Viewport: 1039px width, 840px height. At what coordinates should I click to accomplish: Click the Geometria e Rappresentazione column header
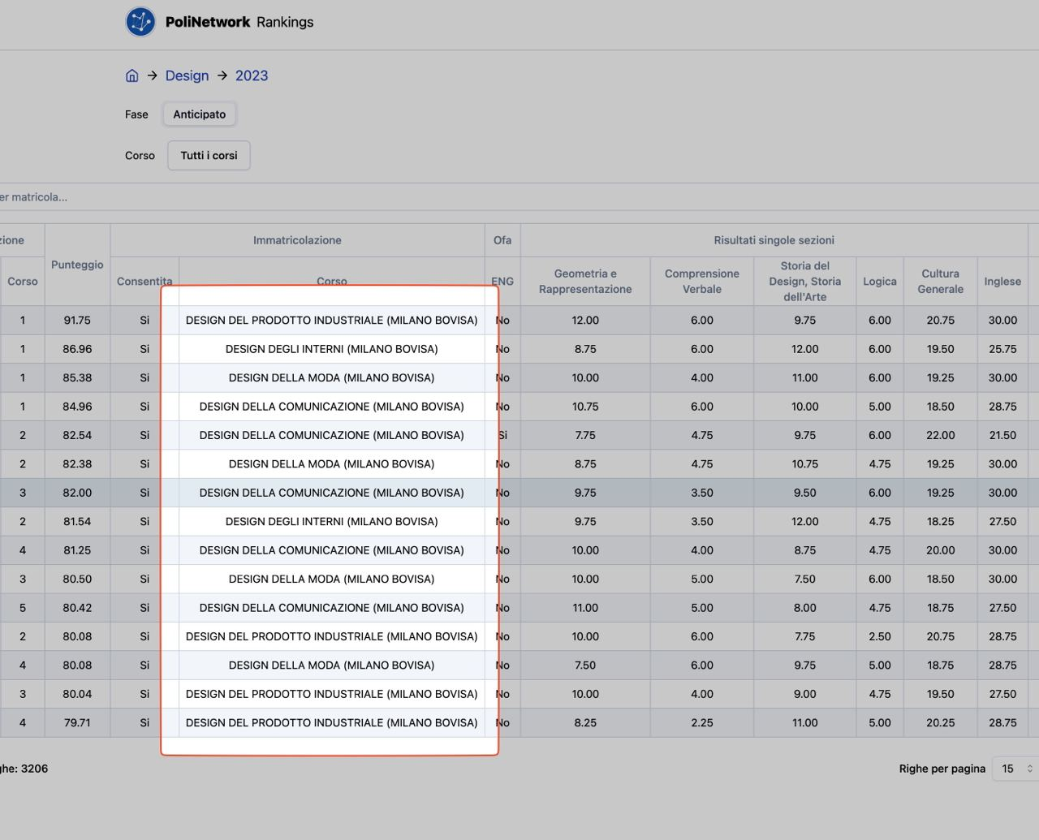click(x=585, y=281)
